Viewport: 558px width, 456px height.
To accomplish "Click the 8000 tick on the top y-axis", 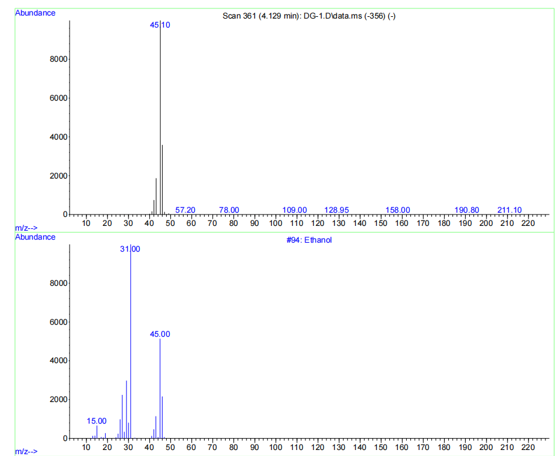I will [x=59, y=59].
